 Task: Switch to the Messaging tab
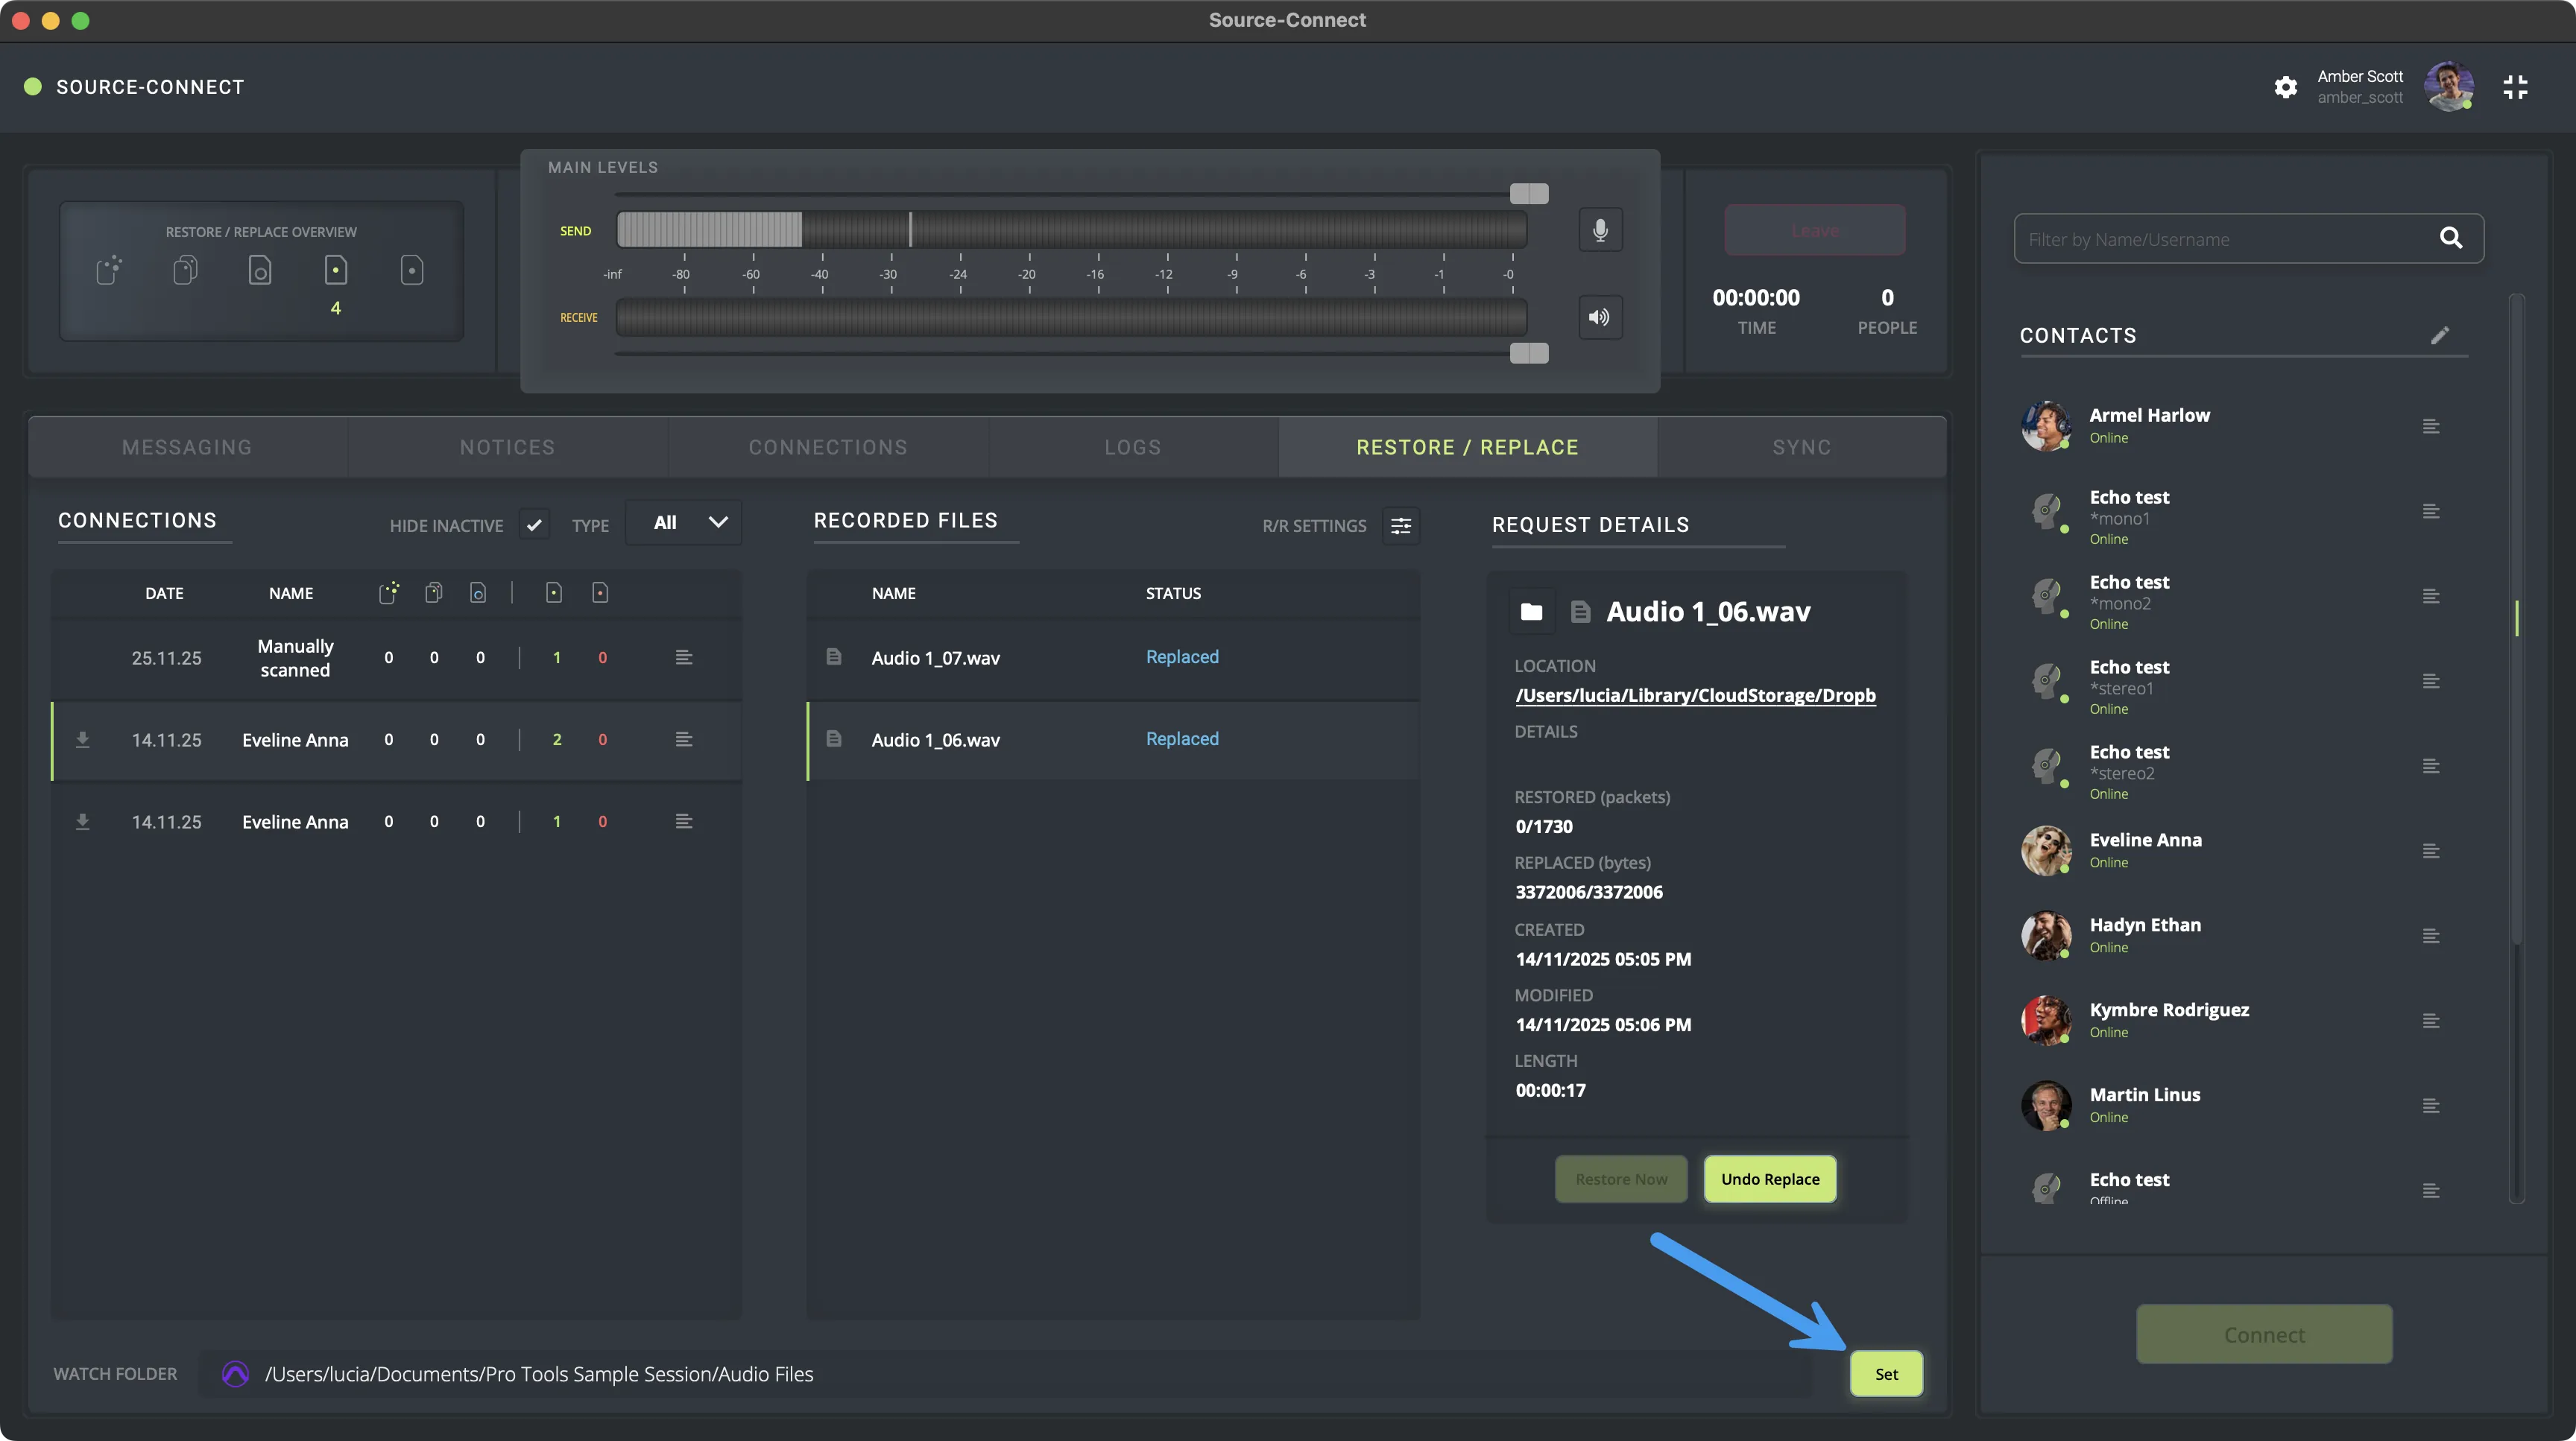pyautogui.click(x=187, y=448)
